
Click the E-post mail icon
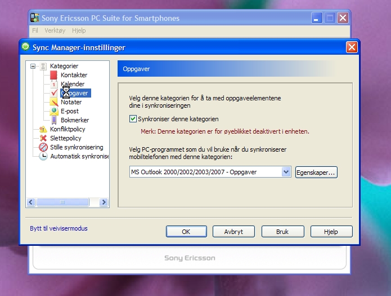[54, 111]
